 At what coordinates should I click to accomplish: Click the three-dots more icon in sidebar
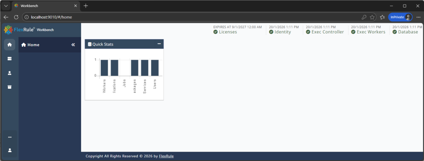coord(10,137)
